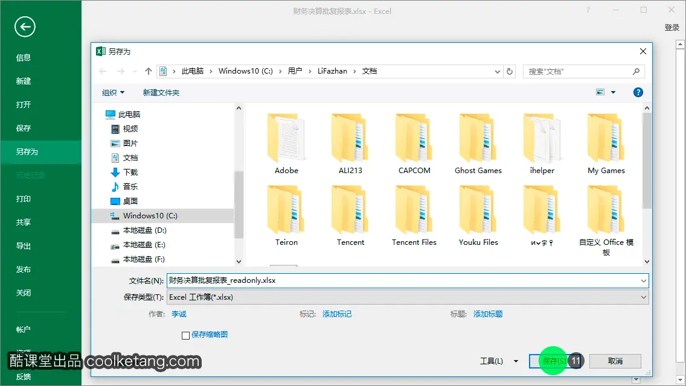Select 本地磁盘 (D:) in navigation pane
This screenshot has width=686, height=386.
138,230
